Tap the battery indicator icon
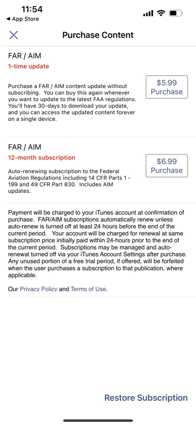The height and width of the screenshot is (426, 196). click(175, 13)
